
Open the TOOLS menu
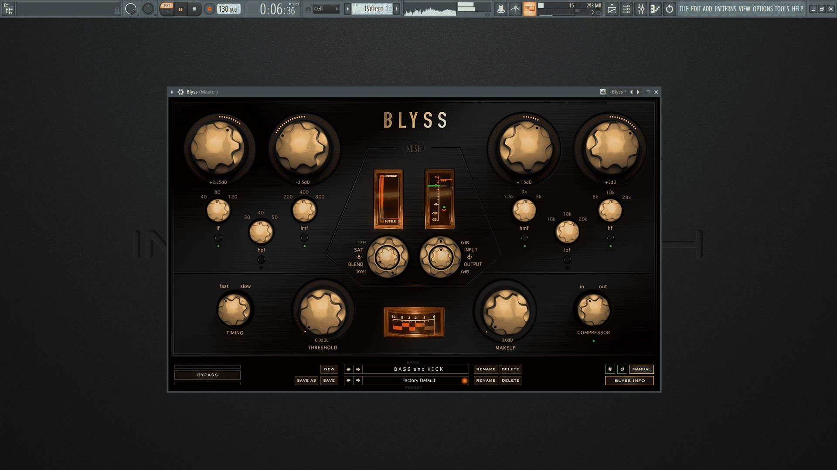(x=782, y=9)
